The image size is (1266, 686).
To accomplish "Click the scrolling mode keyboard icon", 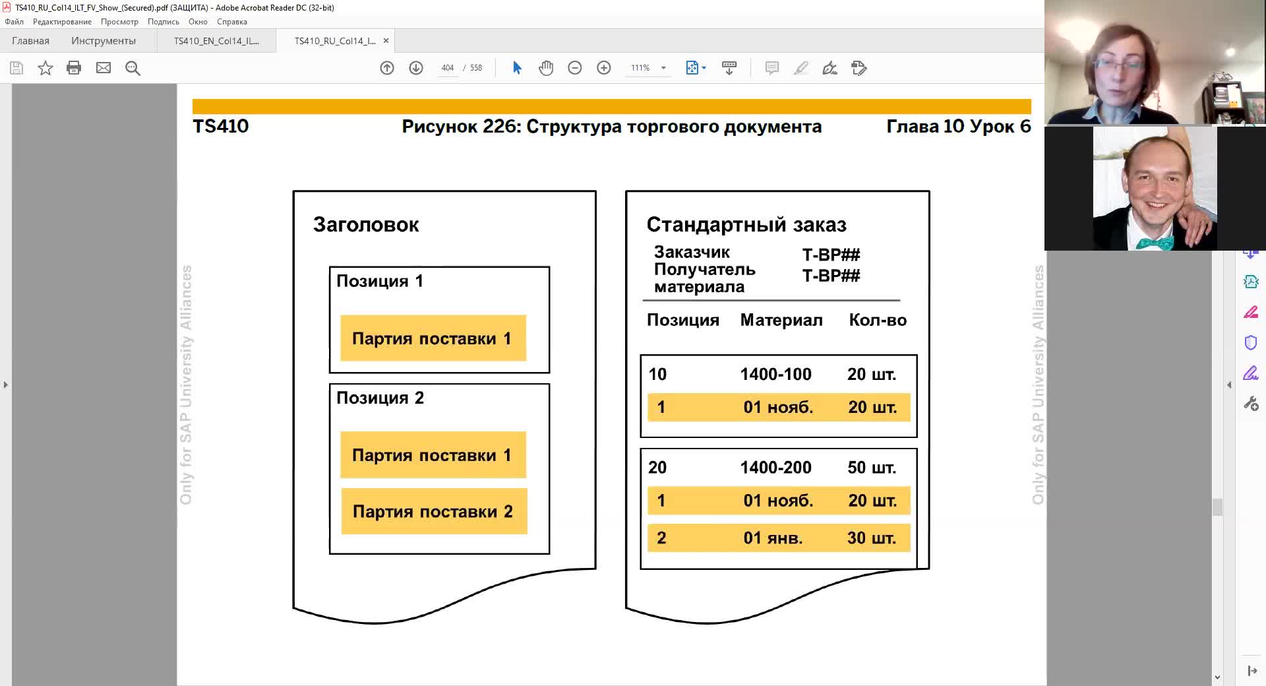I will coord(729,68).
